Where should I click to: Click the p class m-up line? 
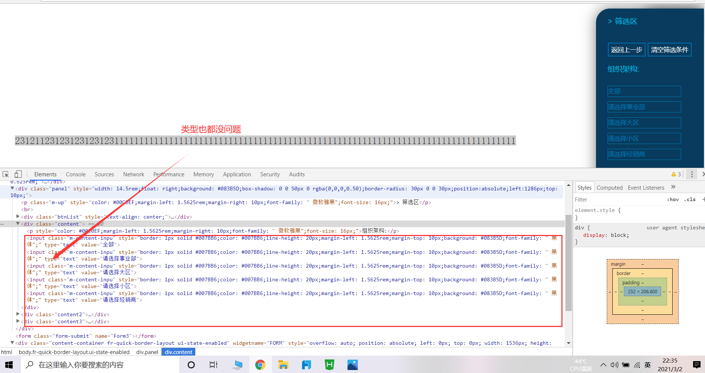tap(226, 202)
